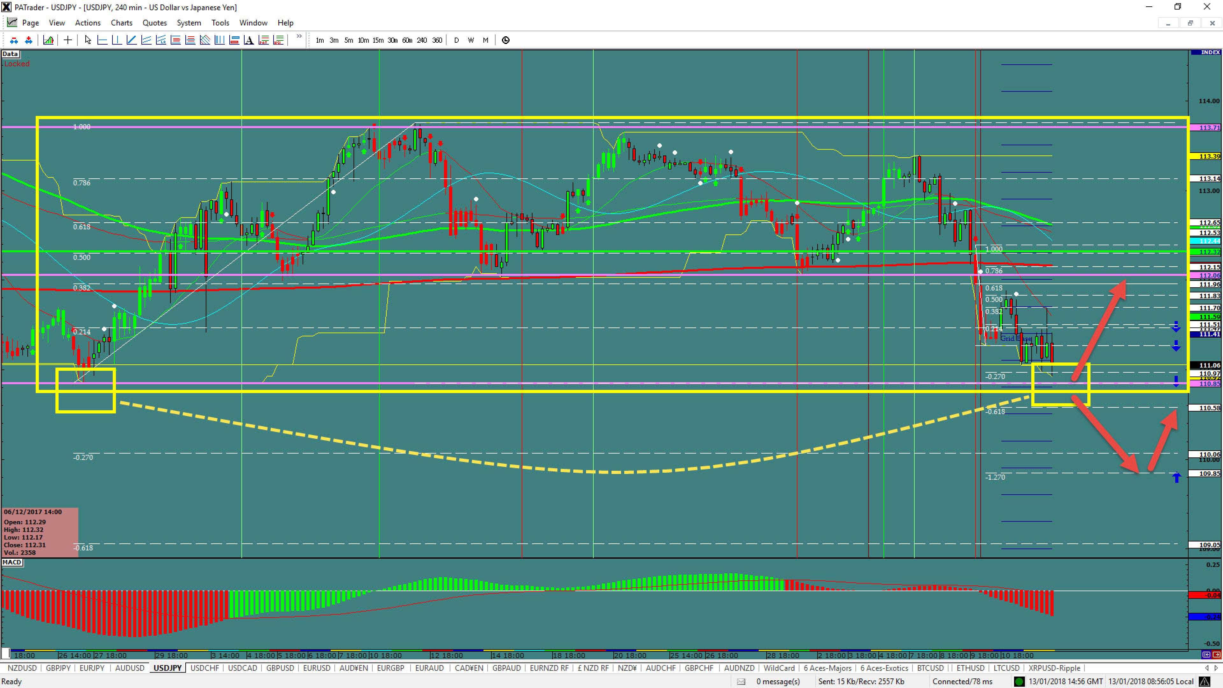Switch to the BTCUSD tab
This screenshot has width=1223, height=688.
tap(930, 668)
